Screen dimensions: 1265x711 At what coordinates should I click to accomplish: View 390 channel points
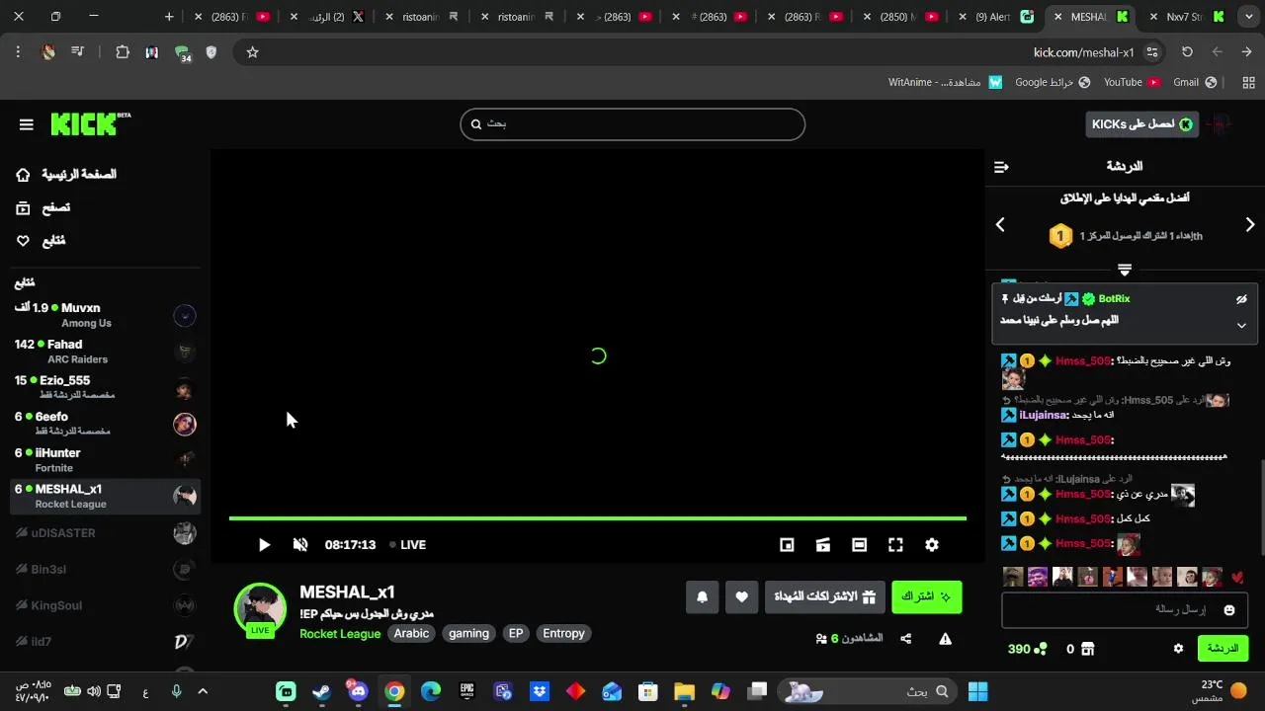1027,649
